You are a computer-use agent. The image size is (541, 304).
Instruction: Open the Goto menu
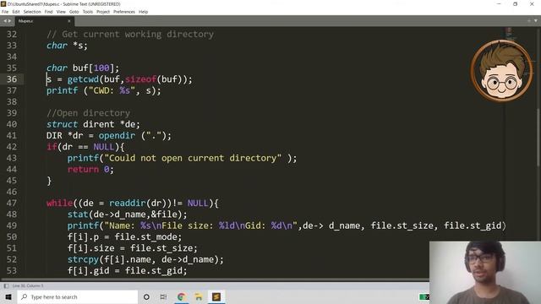point(74,12)
